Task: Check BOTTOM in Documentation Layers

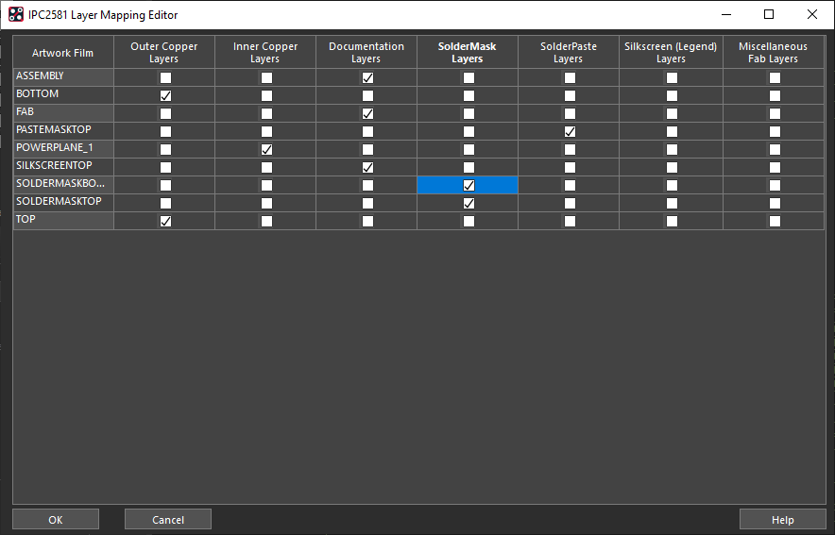Action: click(367, 95)
